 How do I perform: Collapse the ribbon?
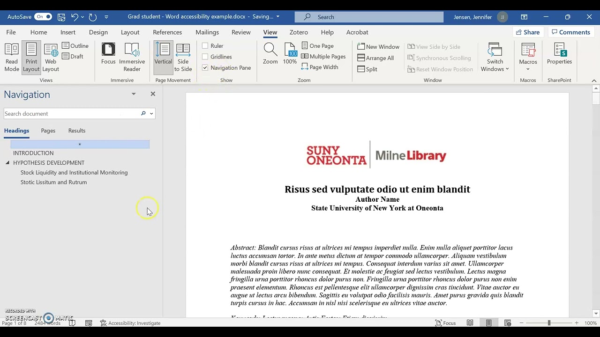tap(594, 81)
